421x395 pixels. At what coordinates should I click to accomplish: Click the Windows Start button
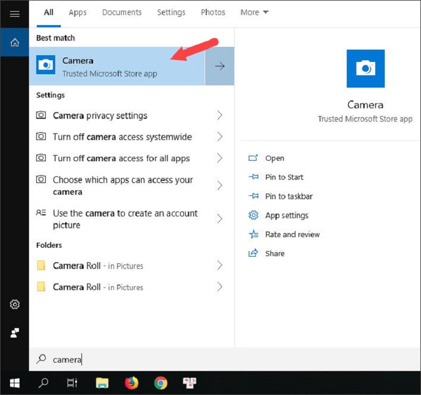14,383
